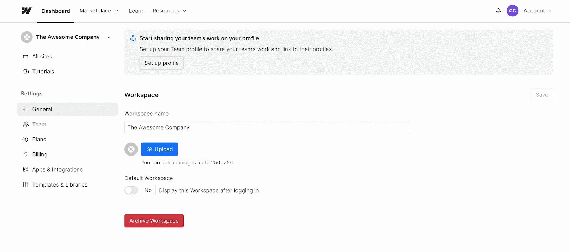
Task: Click the Templates & Libraries icon
Action: click(x=25, y=184)
